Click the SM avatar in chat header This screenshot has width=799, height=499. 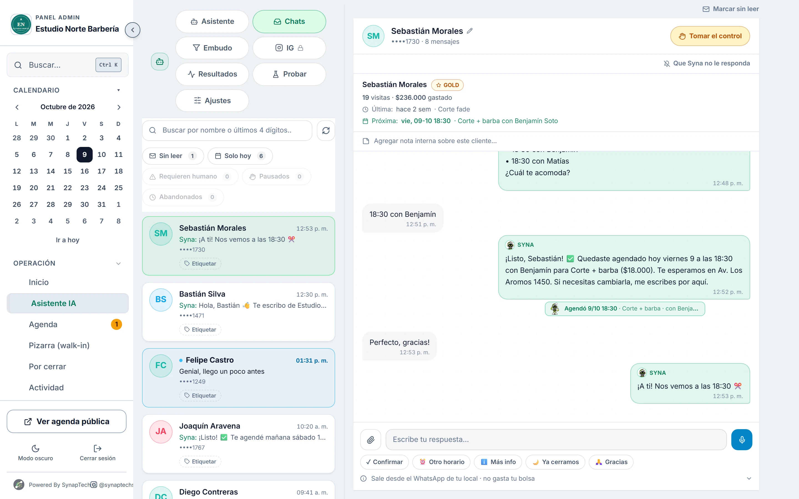pos(373,36)
